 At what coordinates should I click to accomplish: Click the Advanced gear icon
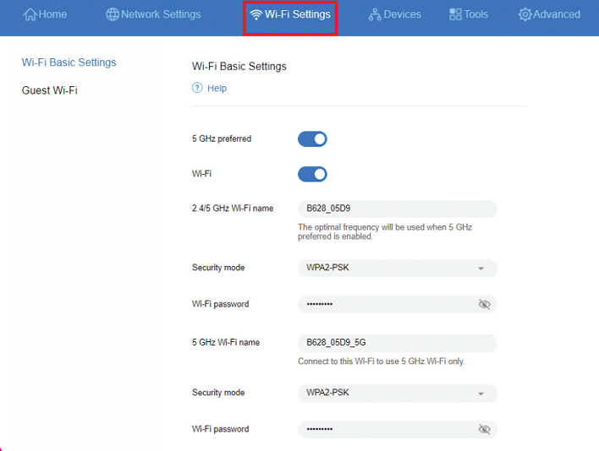(x=525, y=15)
